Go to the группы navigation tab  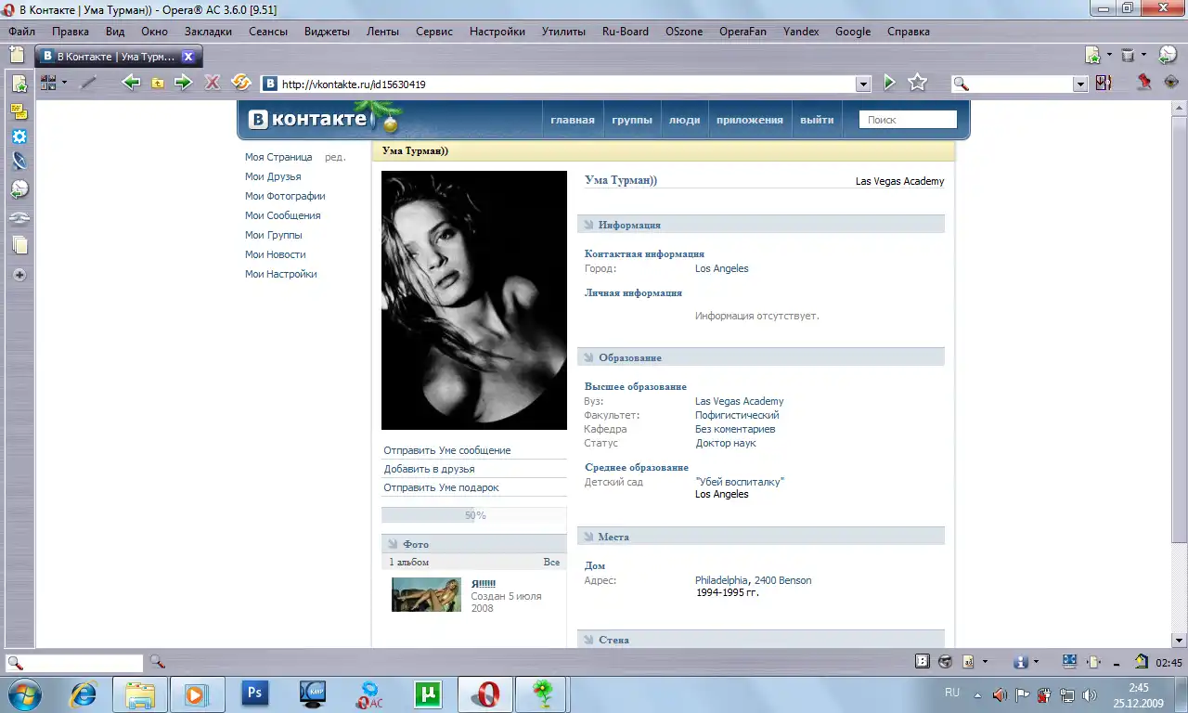(632, 120)
